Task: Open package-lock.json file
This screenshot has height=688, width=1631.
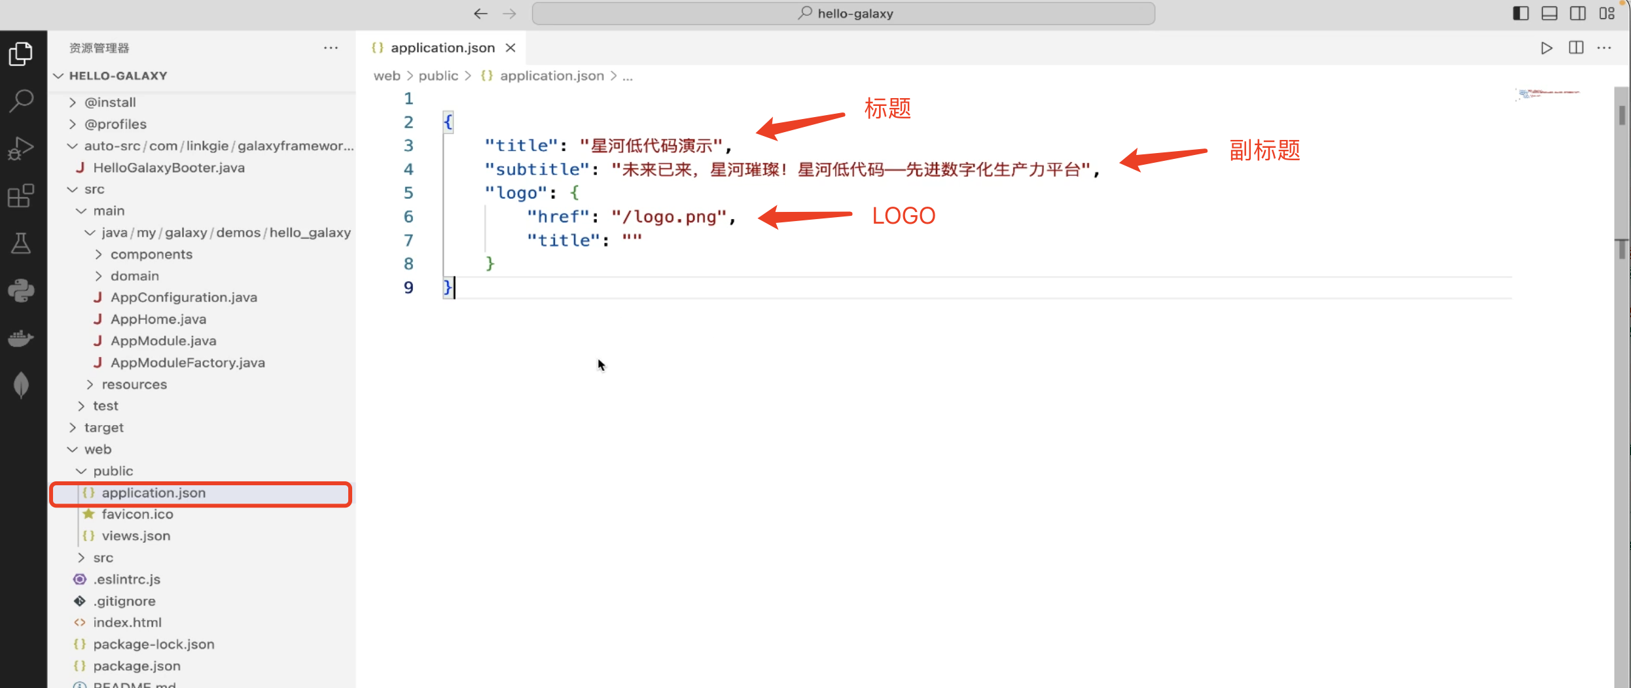Action: point(202,644)
